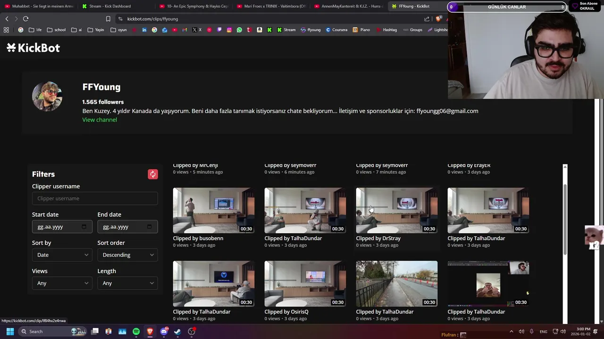Open the Instagram bookmark icon
The height and width of the screenshot is (339, 604).
pos(229,30)
